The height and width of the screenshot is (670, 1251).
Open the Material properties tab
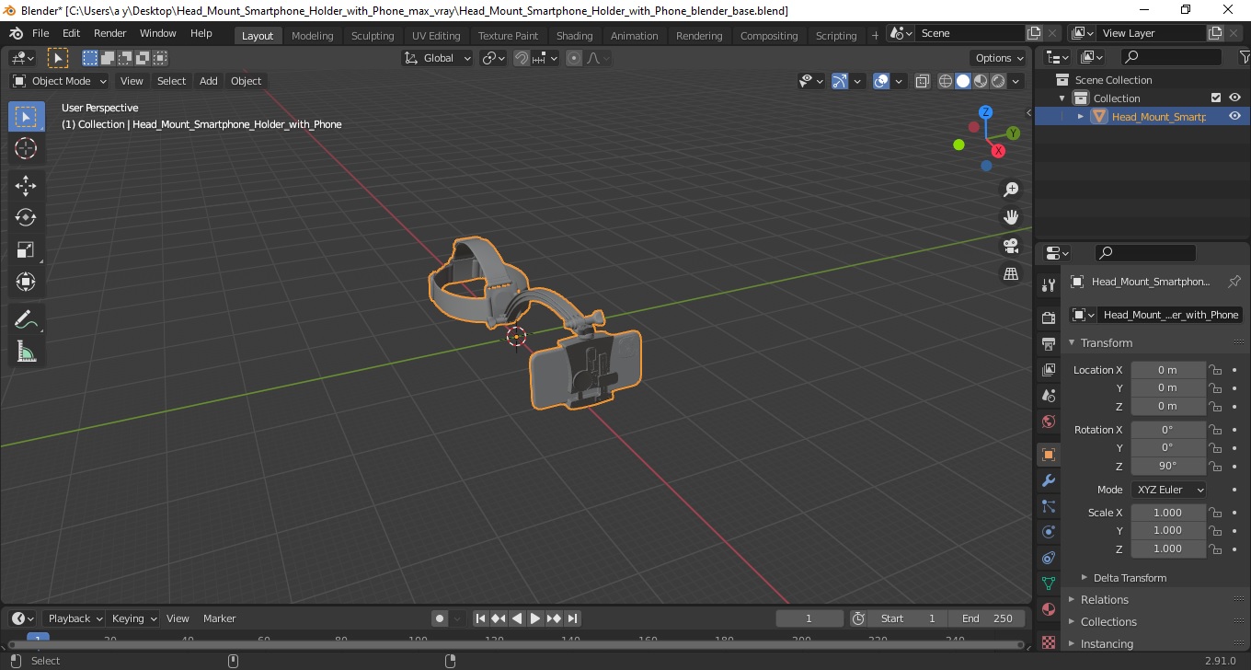[x=1048, y=609]
